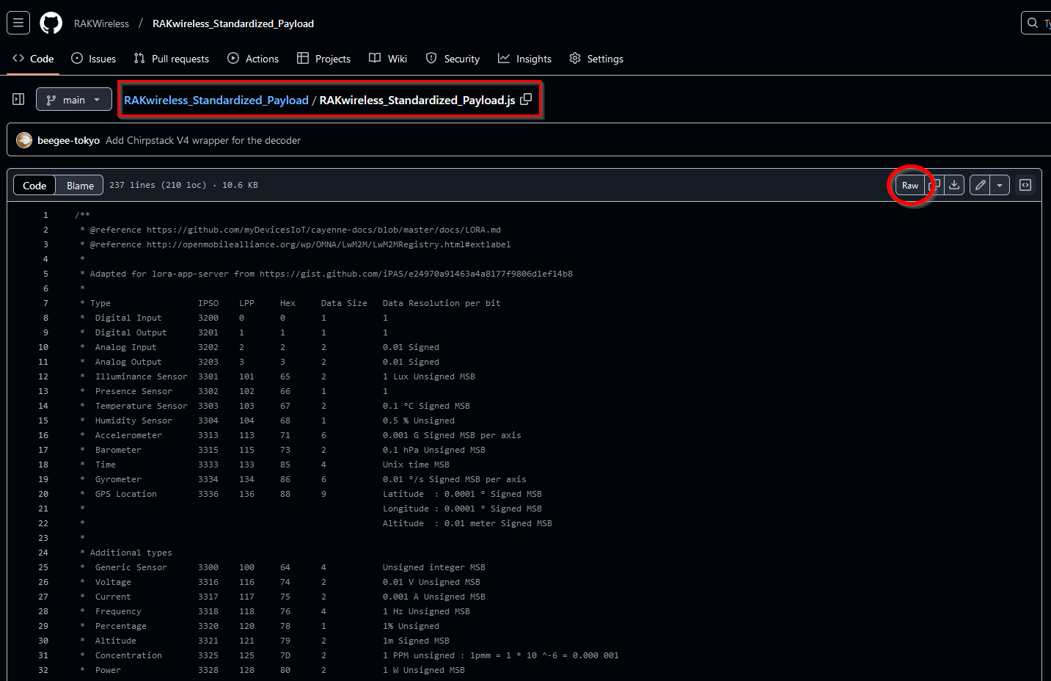Click the RAKwireless_Standardized_Payload breadcrumb link
1051x681 pixels.
click(x=216, y=100)
